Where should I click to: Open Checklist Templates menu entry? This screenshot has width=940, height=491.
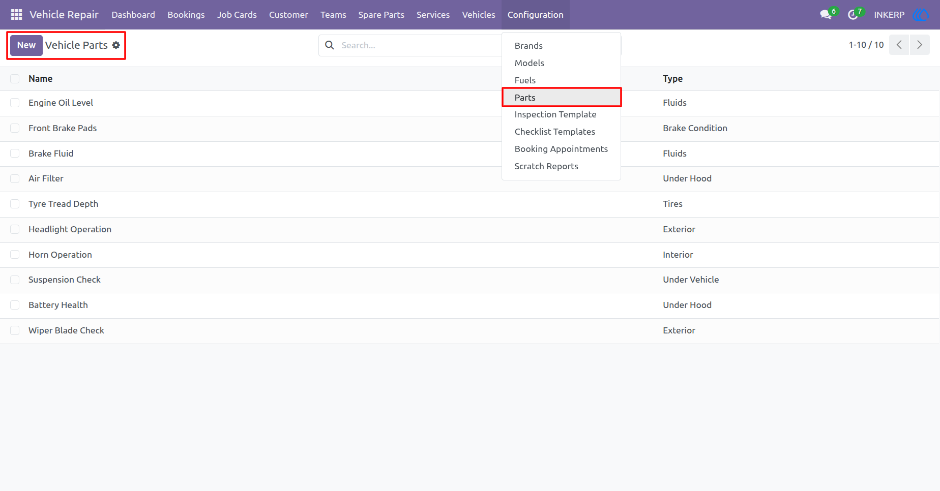[561, 132]
